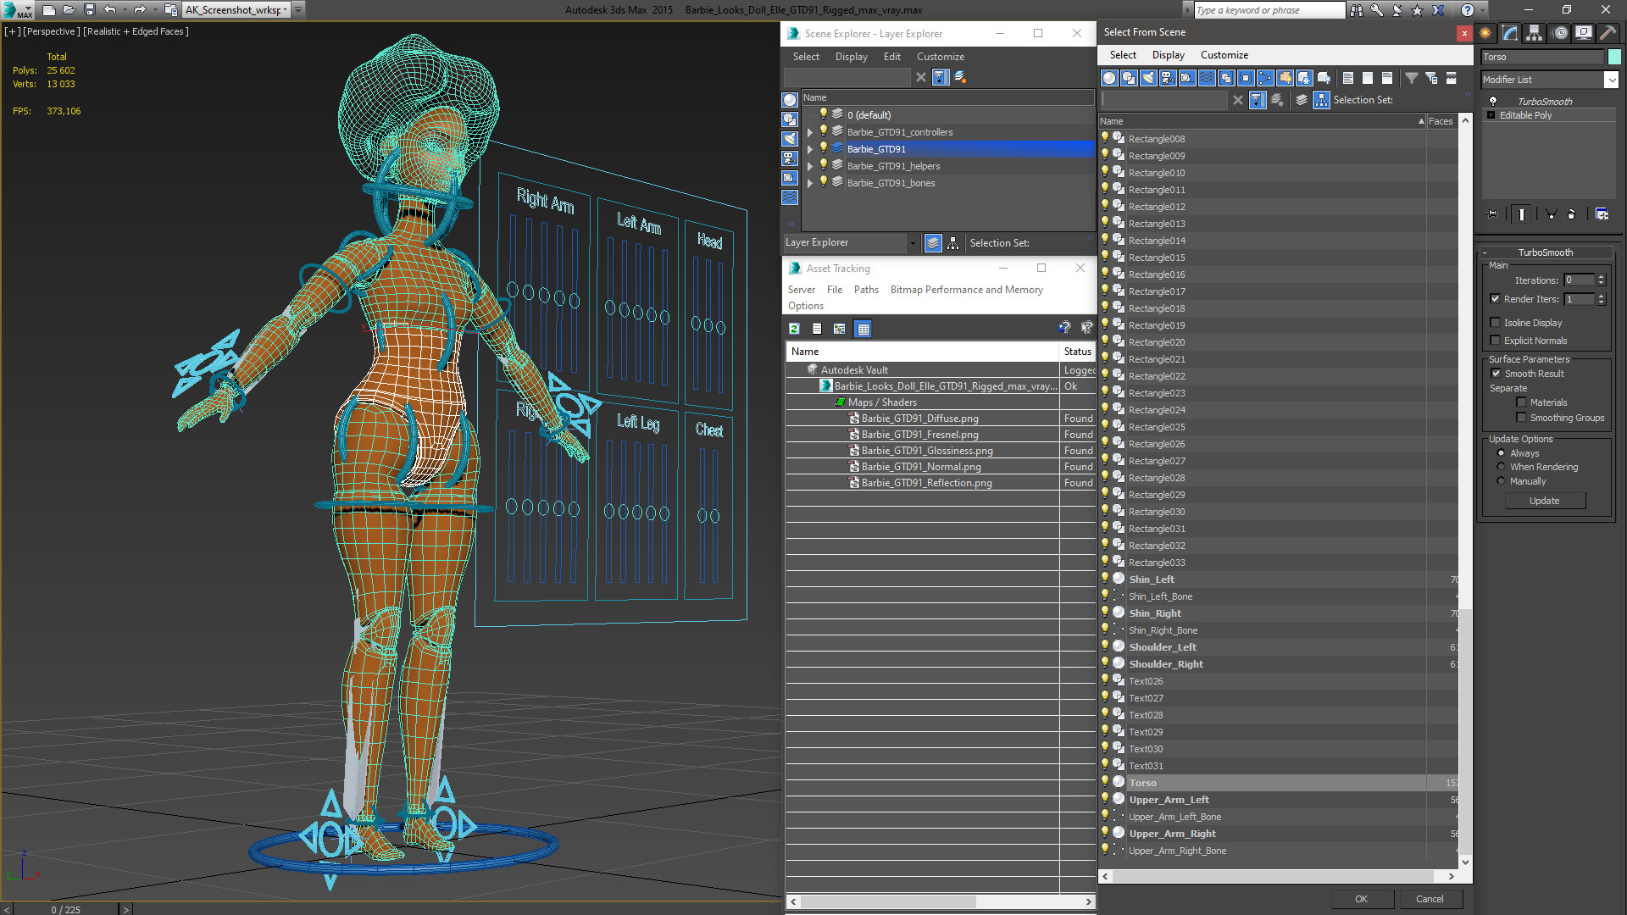Click Make Unique modifier icon
This screenshot has height=915, width=1627.
pyautogui.click(x=1551, y=214)
